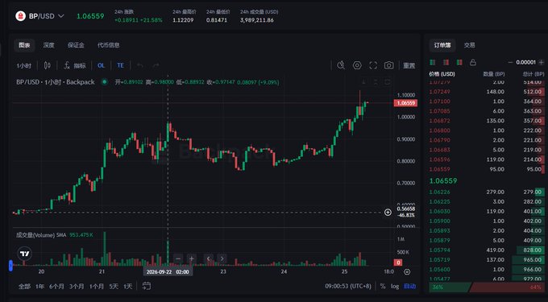
Task: Click the red 0 volume scale tag
Action: click(x=398, y=263)
